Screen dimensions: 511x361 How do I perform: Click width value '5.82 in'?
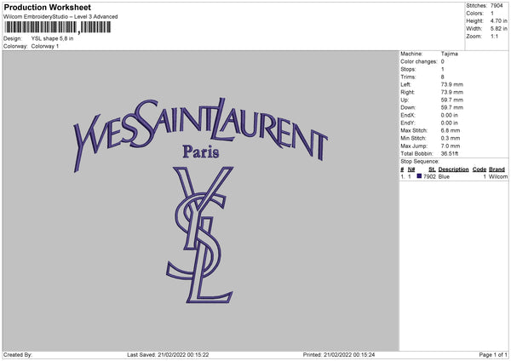click(x=498, y=29)
